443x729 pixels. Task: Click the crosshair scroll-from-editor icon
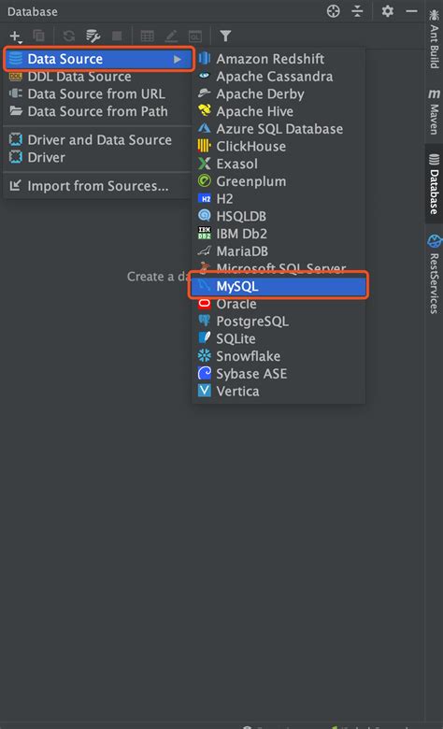[334, 11]
